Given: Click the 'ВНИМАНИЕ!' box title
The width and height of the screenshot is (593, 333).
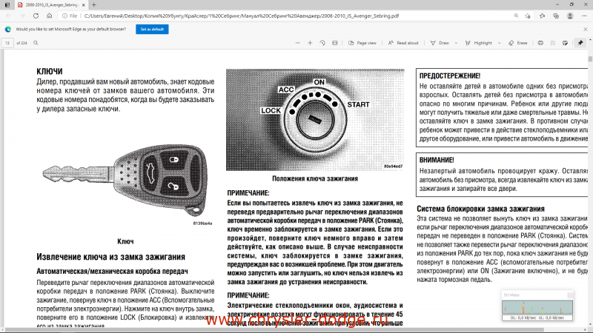Looking at the screenshot, I should coord(437,160).
